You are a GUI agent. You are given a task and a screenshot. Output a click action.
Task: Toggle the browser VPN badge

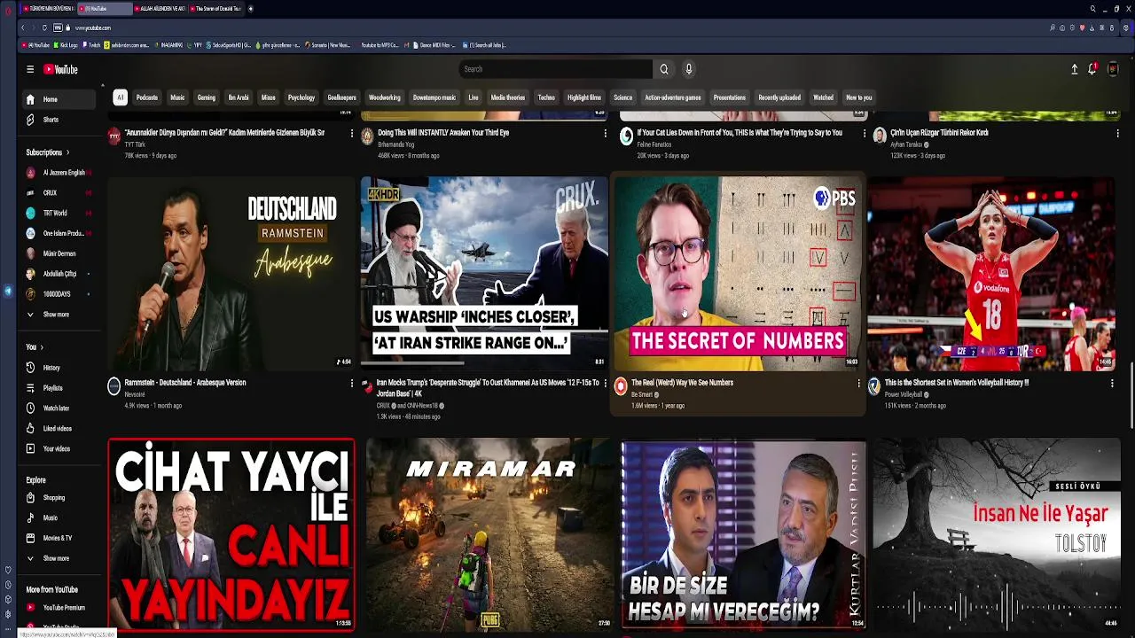[58, 27]
